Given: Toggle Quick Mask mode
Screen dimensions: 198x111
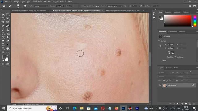Looking at the screenshot, I should pos(3,64).
